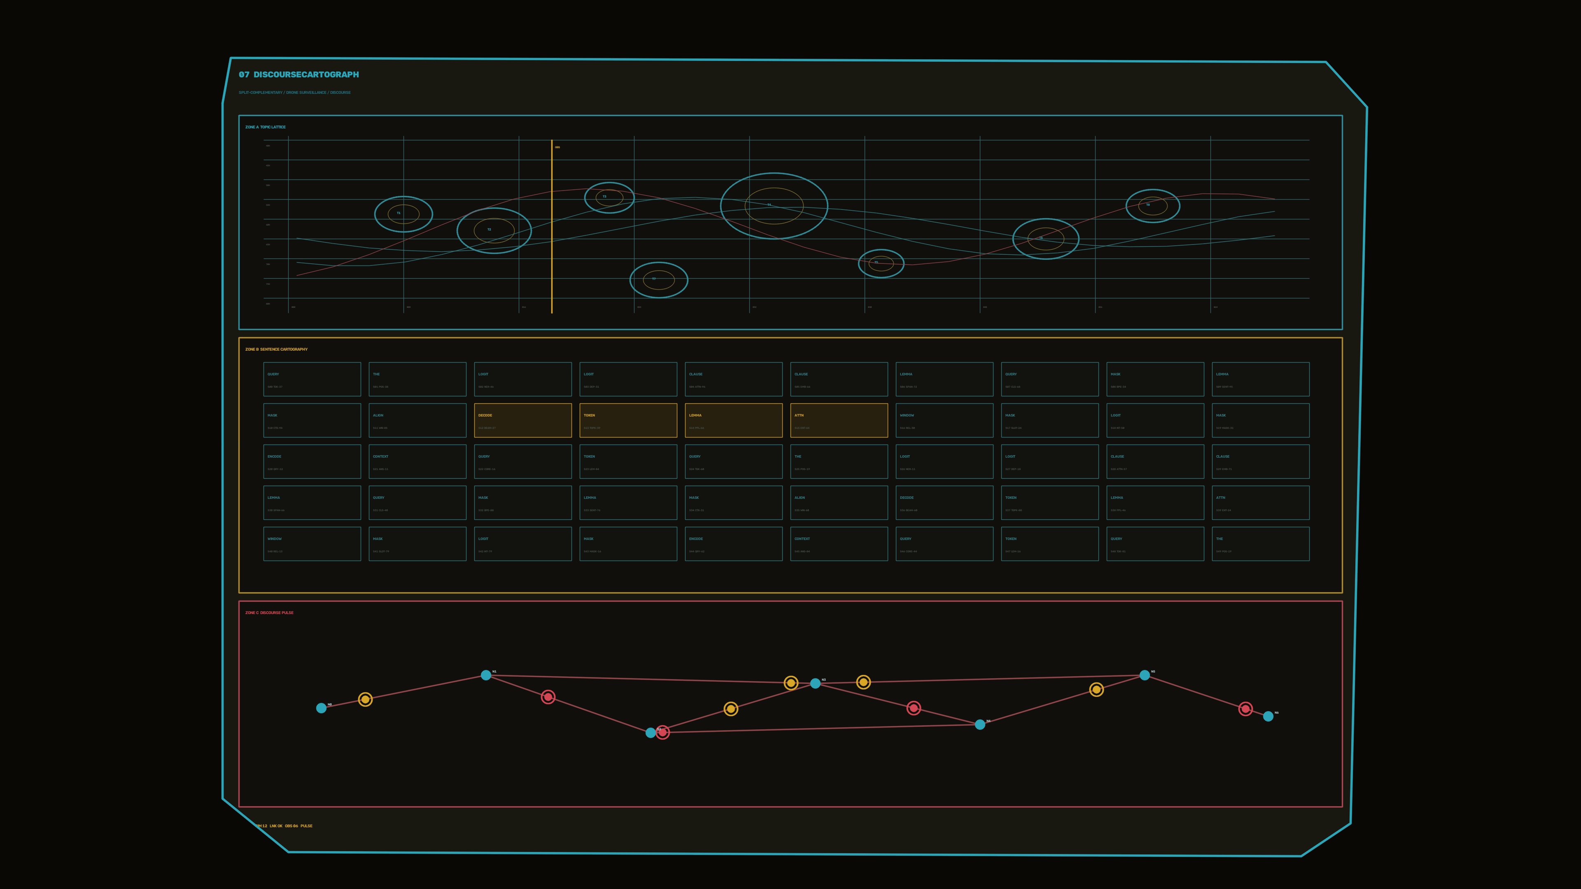Click pulse node N4

point(980,724)
